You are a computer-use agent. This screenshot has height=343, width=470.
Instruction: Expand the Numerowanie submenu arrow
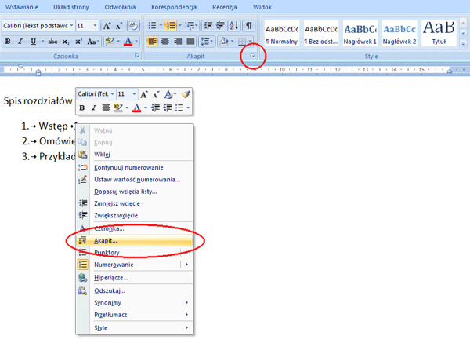(x=186, y=265)
